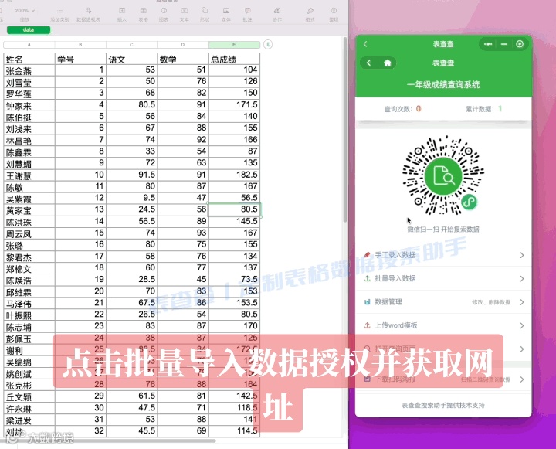Select the cell containing 丘文颖
The image size is (556, 449).
tap(29, 396)
